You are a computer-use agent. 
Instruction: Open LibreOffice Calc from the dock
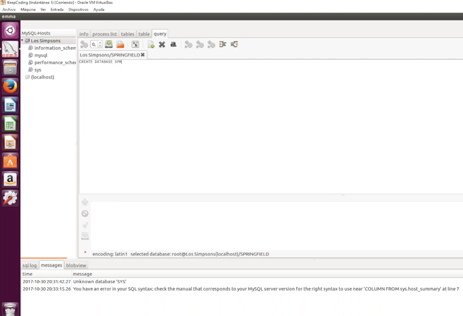10,124
